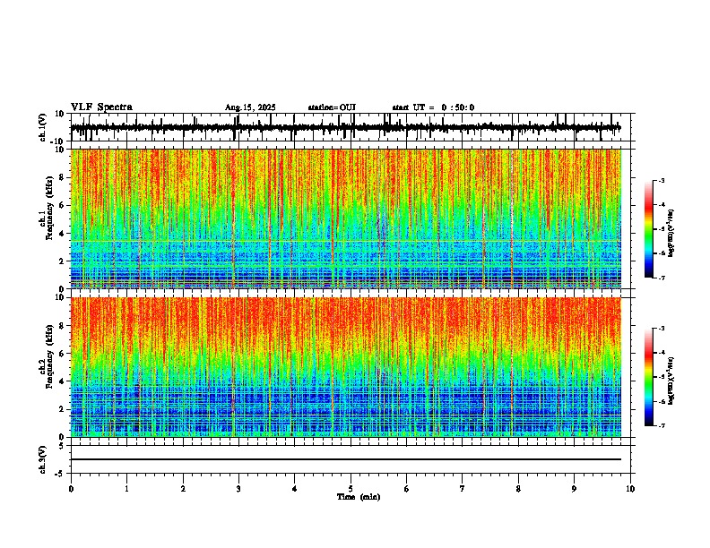This screenshot has width=710, height=548.
Task: Click the "-3" label on ch.1 color bar
Action: click(662, 181)
